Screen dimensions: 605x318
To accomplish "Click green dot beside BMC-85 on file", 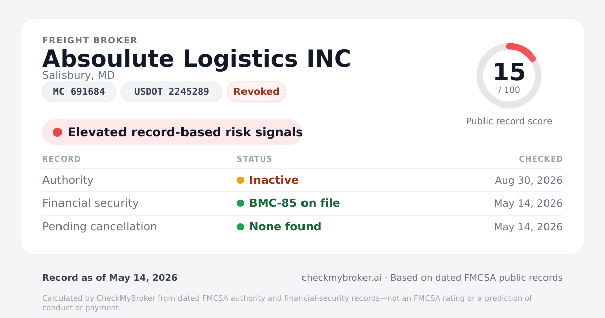I will (x=240, y=203).
